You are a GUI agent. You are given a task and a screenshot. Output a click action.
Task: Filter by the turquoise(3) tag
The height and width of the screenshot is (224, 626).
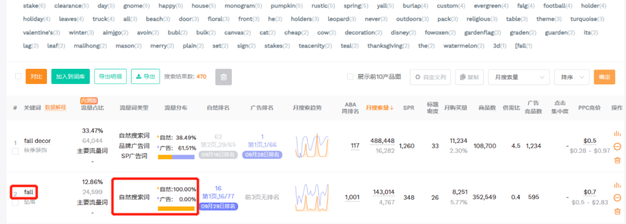tap(587, 19)
